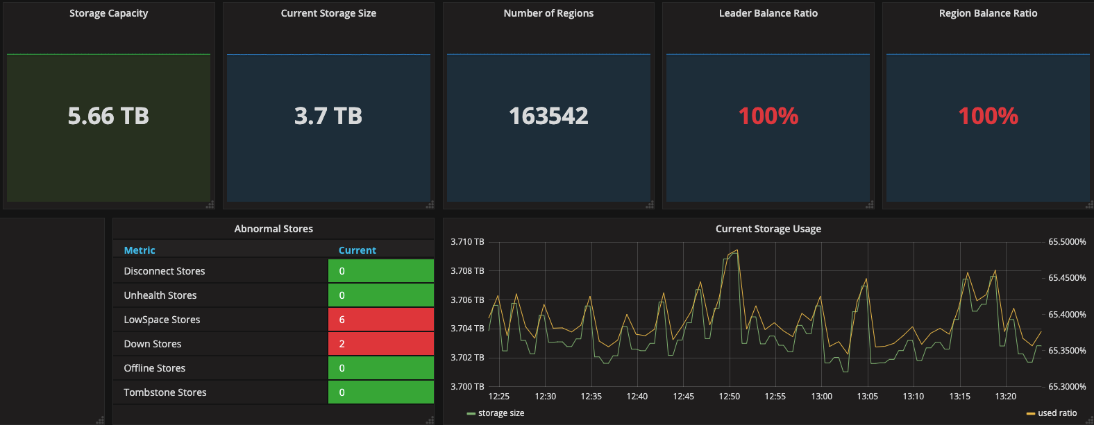This screenshot has width=1094, height=425.
Task: Open the Abnormal Stores panel title menu
Action: pos(273,229)
